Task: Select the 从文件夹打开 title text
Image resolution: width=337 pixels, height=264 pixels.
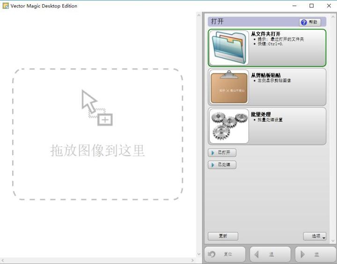Action: tap(266, 34)
